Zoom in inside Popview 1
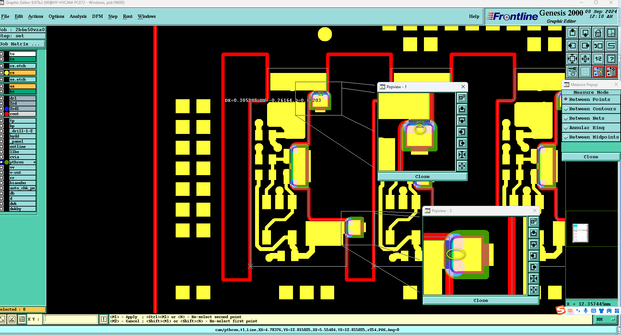This screenshot has width=621, height=335. tap(462, 154)
